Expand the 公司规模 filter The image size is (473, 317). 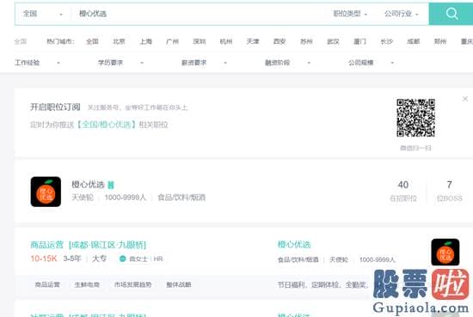[371, 63]
